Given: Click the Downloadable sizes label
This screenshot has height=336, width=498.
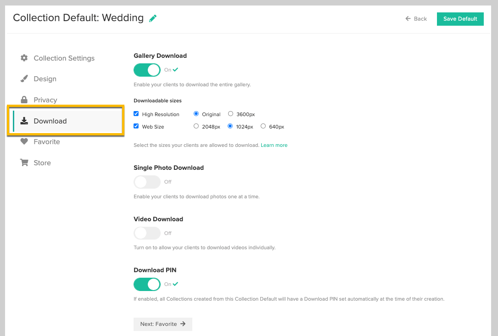Looking at the screenshot, I should click(157, 101).
